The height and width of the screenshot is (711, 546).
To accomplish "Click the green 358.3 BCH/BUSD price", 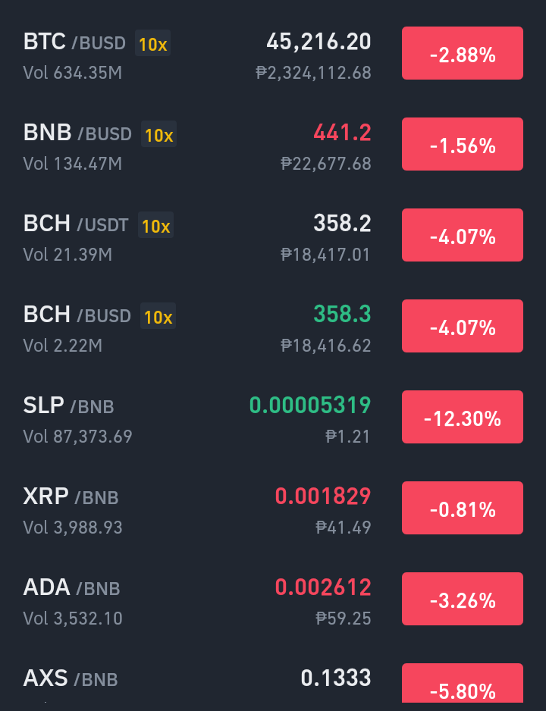I will click(342, 314).
